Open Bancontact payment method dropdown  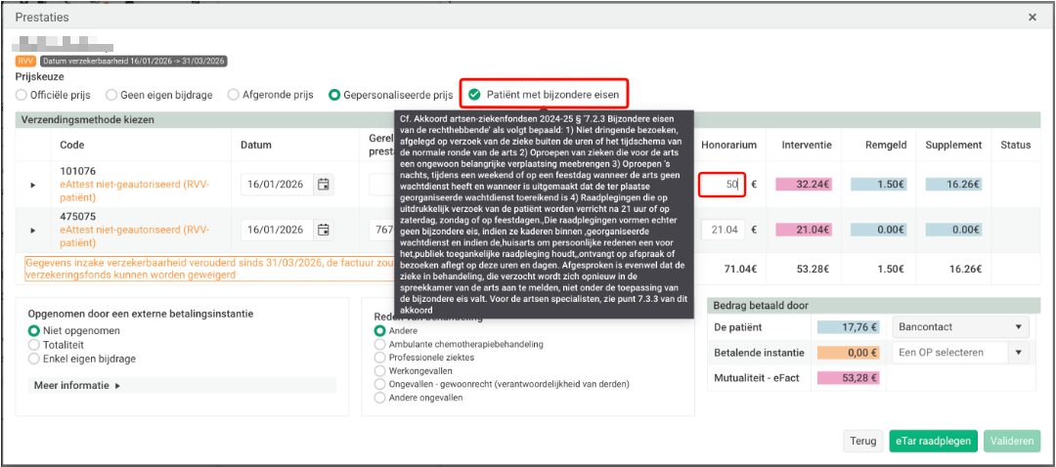(961, 327)
